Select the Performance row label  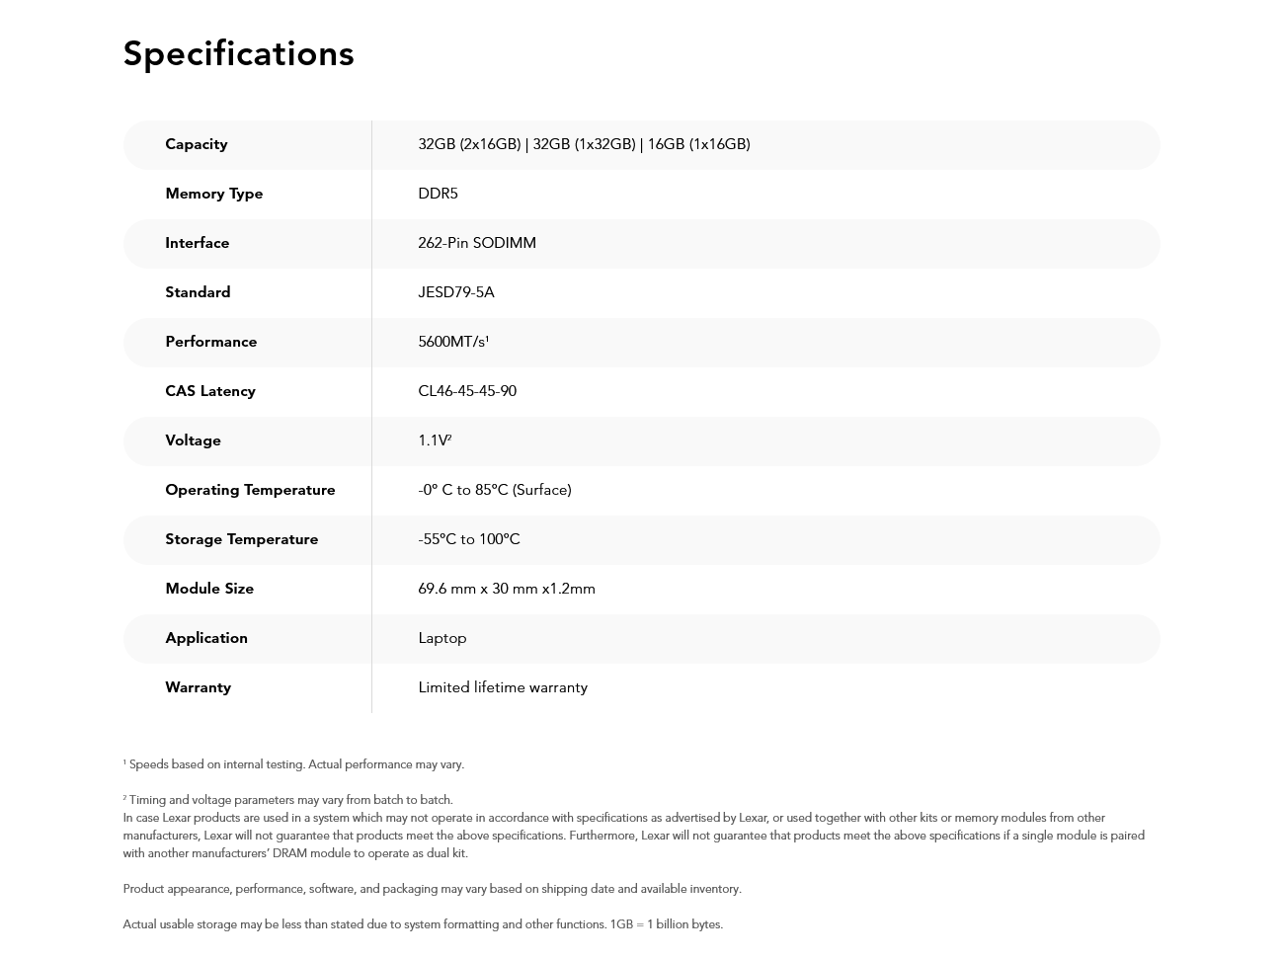point(211,342)
